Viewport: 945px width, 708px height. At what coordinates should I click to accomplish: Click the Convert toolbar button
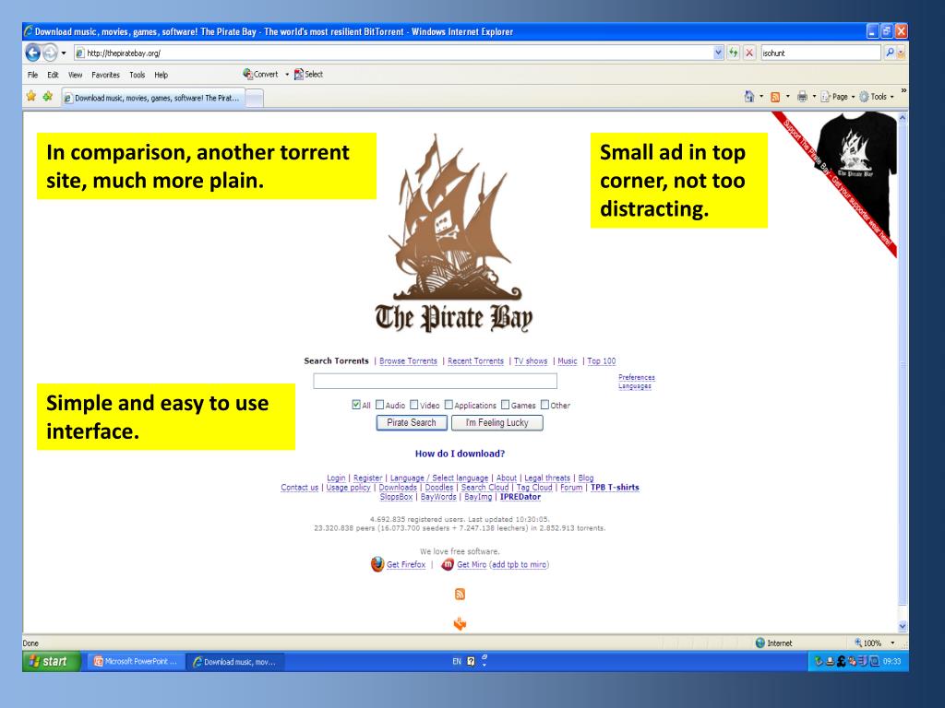point(260,74)
